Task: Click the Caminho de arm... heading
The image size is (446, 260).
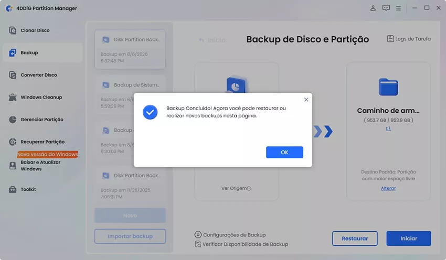Action: [x=388, y=111]
